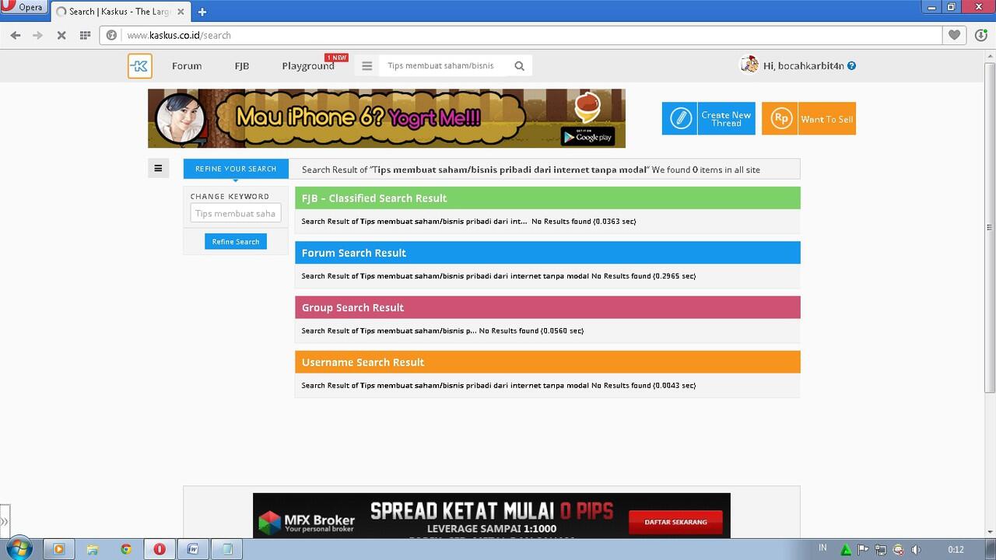This screenshot has height=560, width=996.
Task: Click the network tray icon
Action: [881, 549]
